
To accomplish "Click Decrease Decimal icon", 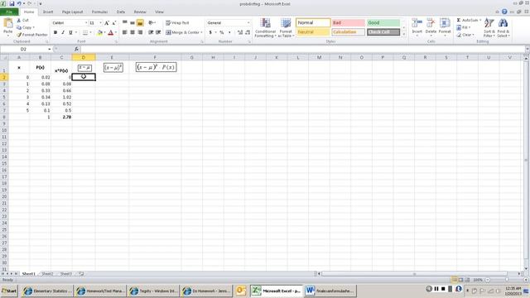I will pyautogui.click(x=248, y=32).
